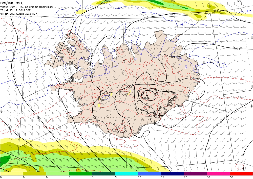Click the 'vindur (10m), T850 og úrkoma' line

26,7
